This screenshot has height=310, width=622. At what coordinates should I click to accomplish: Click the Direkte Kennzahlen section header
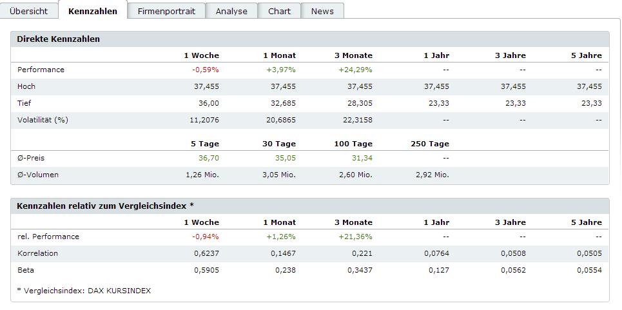click(59, 39)
